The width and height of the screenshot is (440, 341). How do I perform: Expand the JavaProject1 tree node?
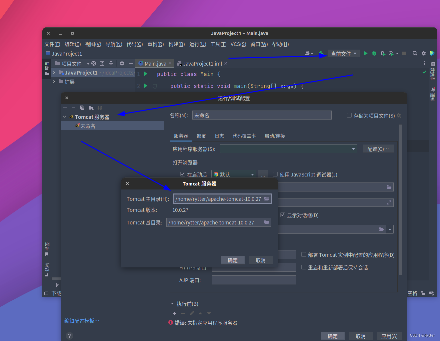[54, 72]
